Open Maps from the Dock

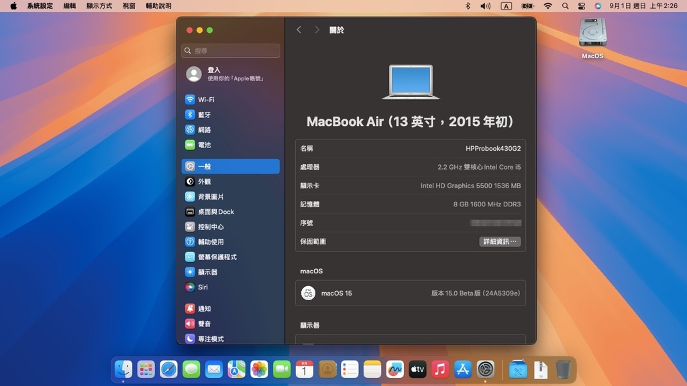(237, 369)
